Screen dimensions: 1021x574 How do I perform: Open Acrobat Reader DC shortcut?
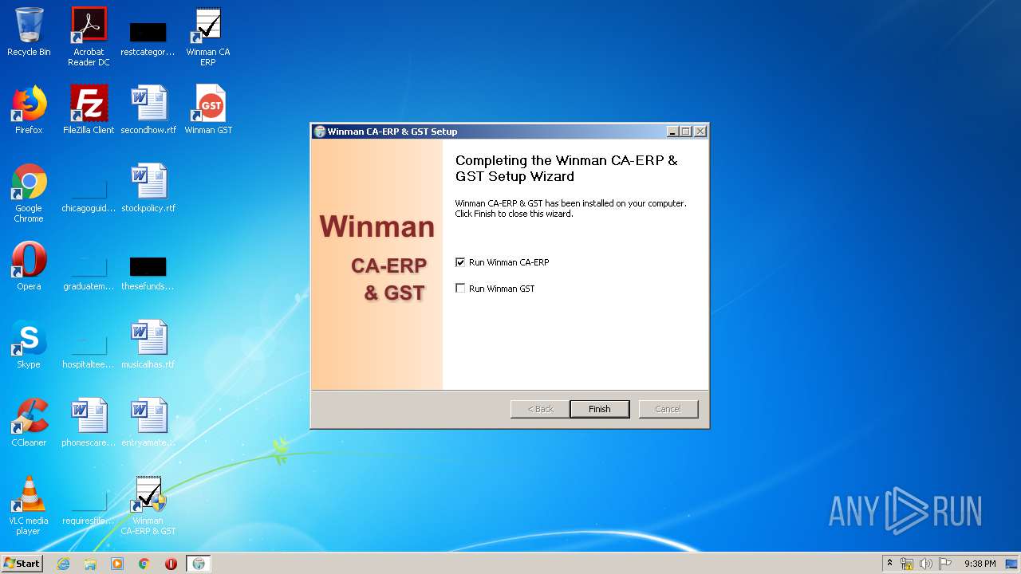pos(89,36)
